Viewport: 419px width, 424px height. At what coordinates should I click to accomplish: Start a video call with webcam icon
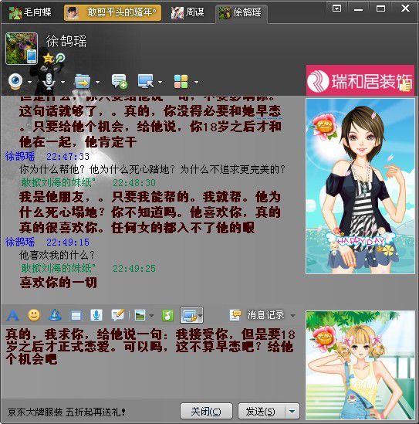[15, 81]
